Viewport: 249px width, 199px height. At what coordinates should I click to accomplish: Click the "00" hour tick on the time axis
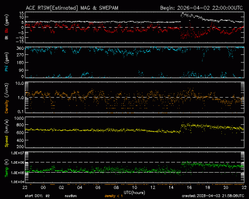click(x=43, y=188)
